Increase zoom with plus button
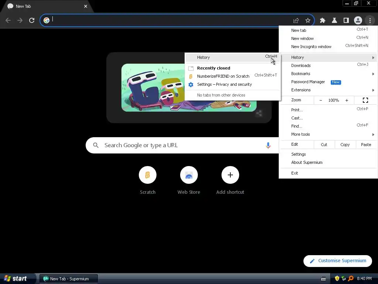 [347, 100]
